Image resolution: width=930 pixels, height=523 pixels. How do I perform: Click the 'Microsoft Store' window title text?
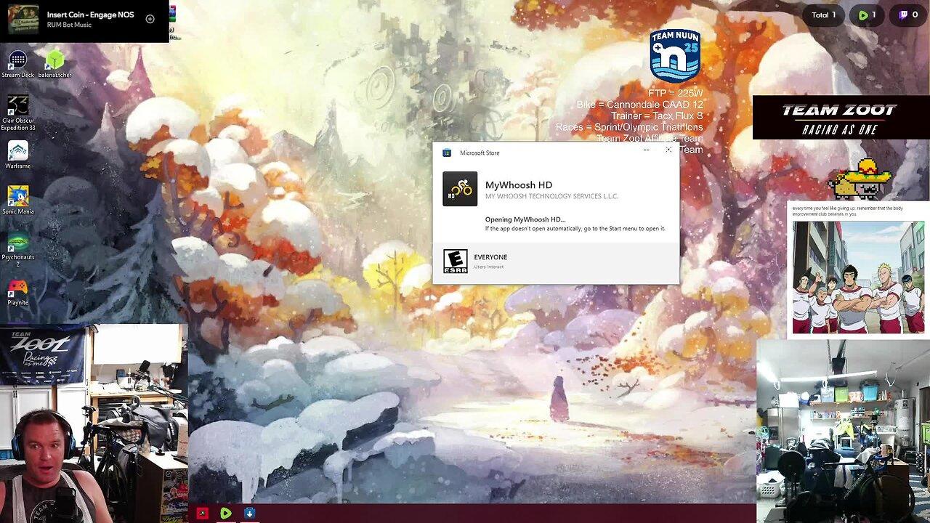[480, 153]
